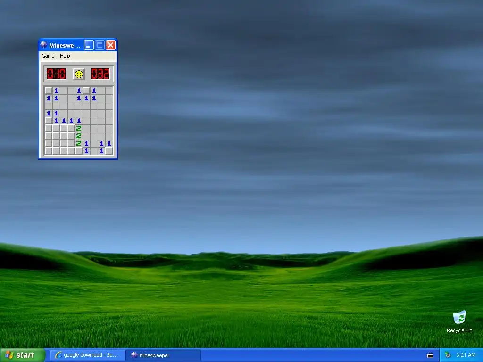
Task: Click the topmost green 2 on the board
Action: 79,128
